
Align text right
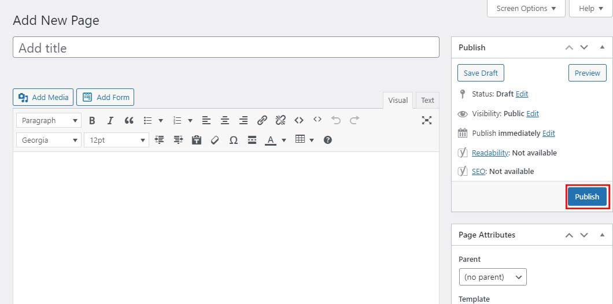point(243,120)
